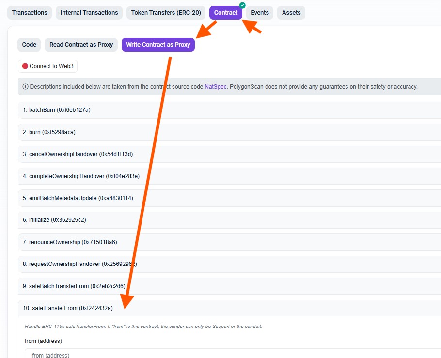Expand the burn function row
441x358 pixels.
click(49, 132)
